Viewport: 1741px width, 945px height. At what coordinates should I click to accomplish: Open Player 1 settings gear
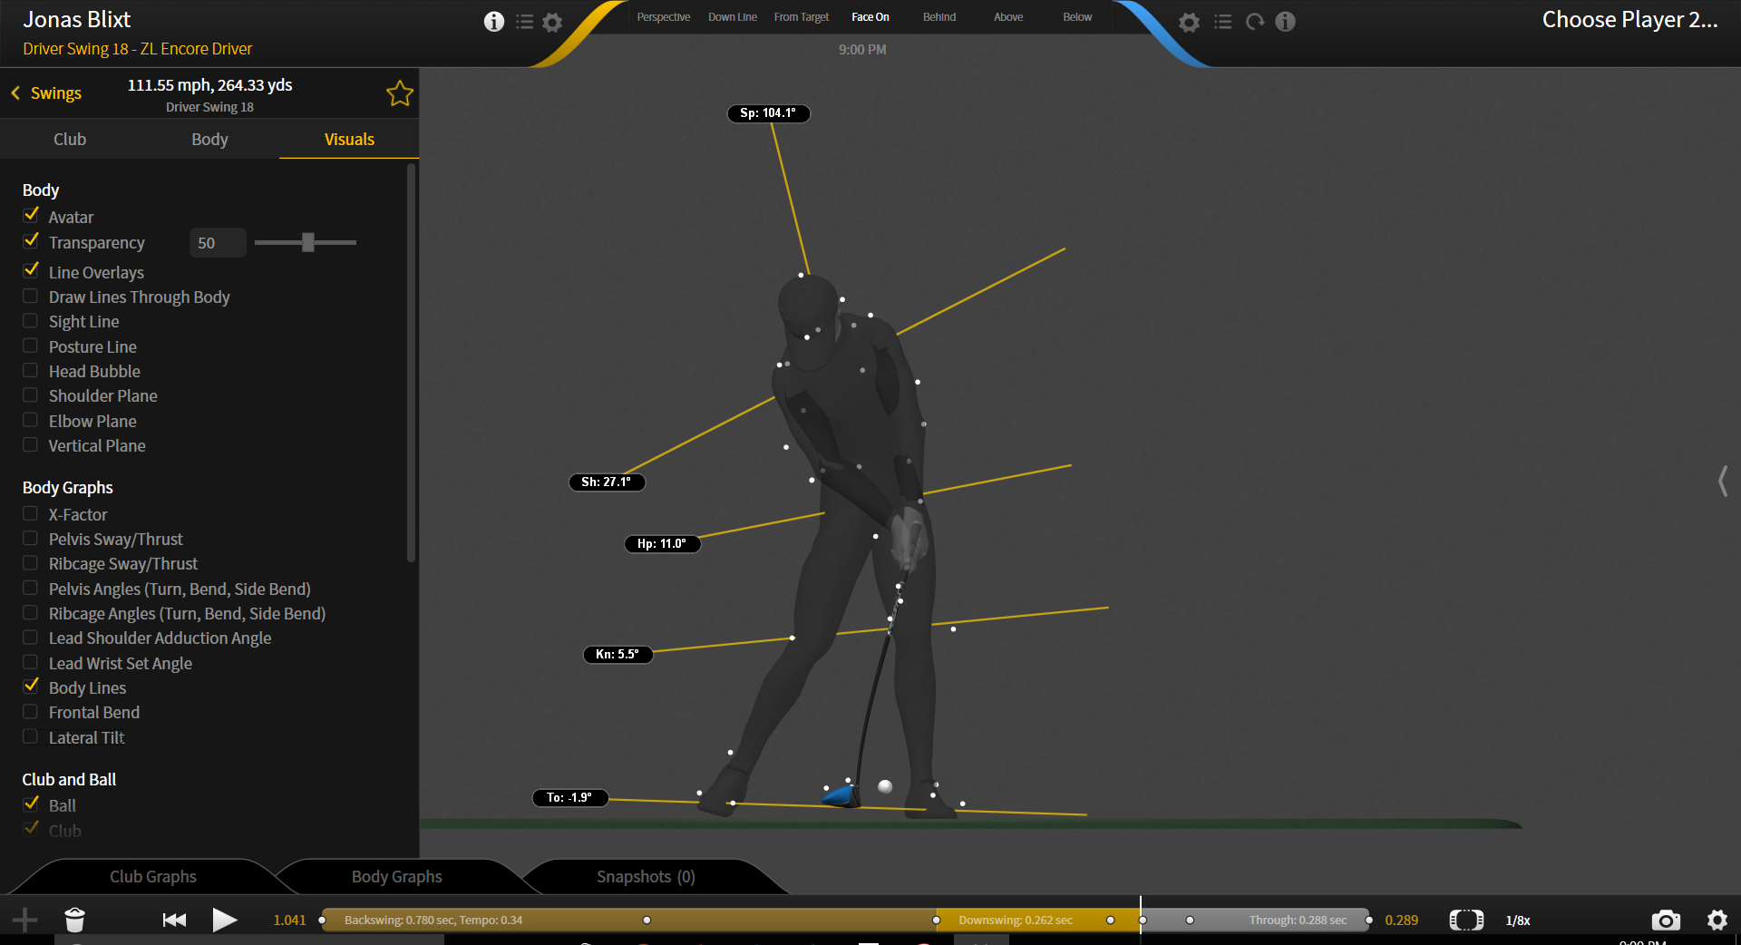tap(552, 22)
